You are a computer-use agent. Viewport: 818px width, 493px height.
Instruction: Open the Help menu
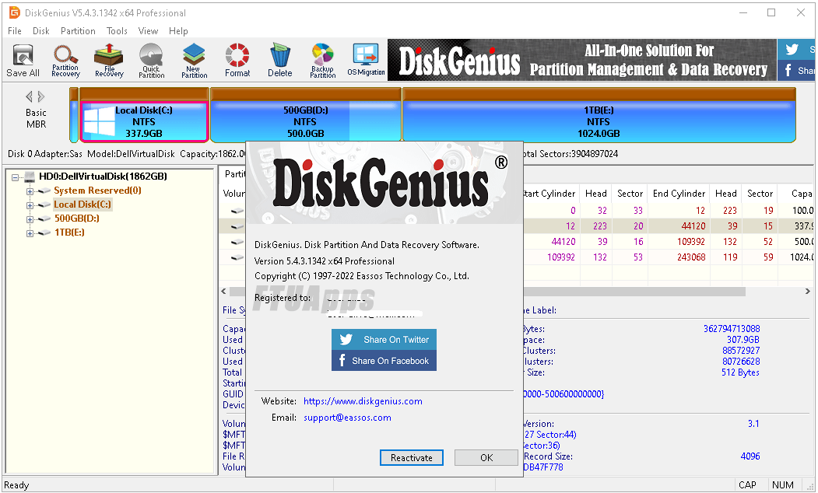click(178, 31)
